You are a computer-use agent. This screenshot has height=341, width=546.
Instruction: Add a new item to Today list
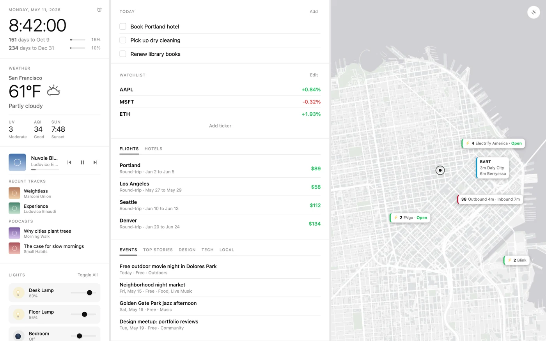[314, 12]
